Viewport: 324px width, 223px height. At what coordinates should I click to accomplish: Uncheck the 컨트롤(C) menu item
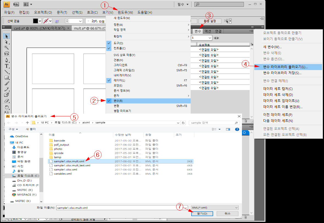click(120, 48)
